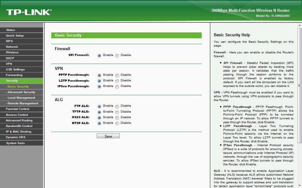302x188 pixels.
Task: Enable PPTP Passthrough
Action: (99, 75)
